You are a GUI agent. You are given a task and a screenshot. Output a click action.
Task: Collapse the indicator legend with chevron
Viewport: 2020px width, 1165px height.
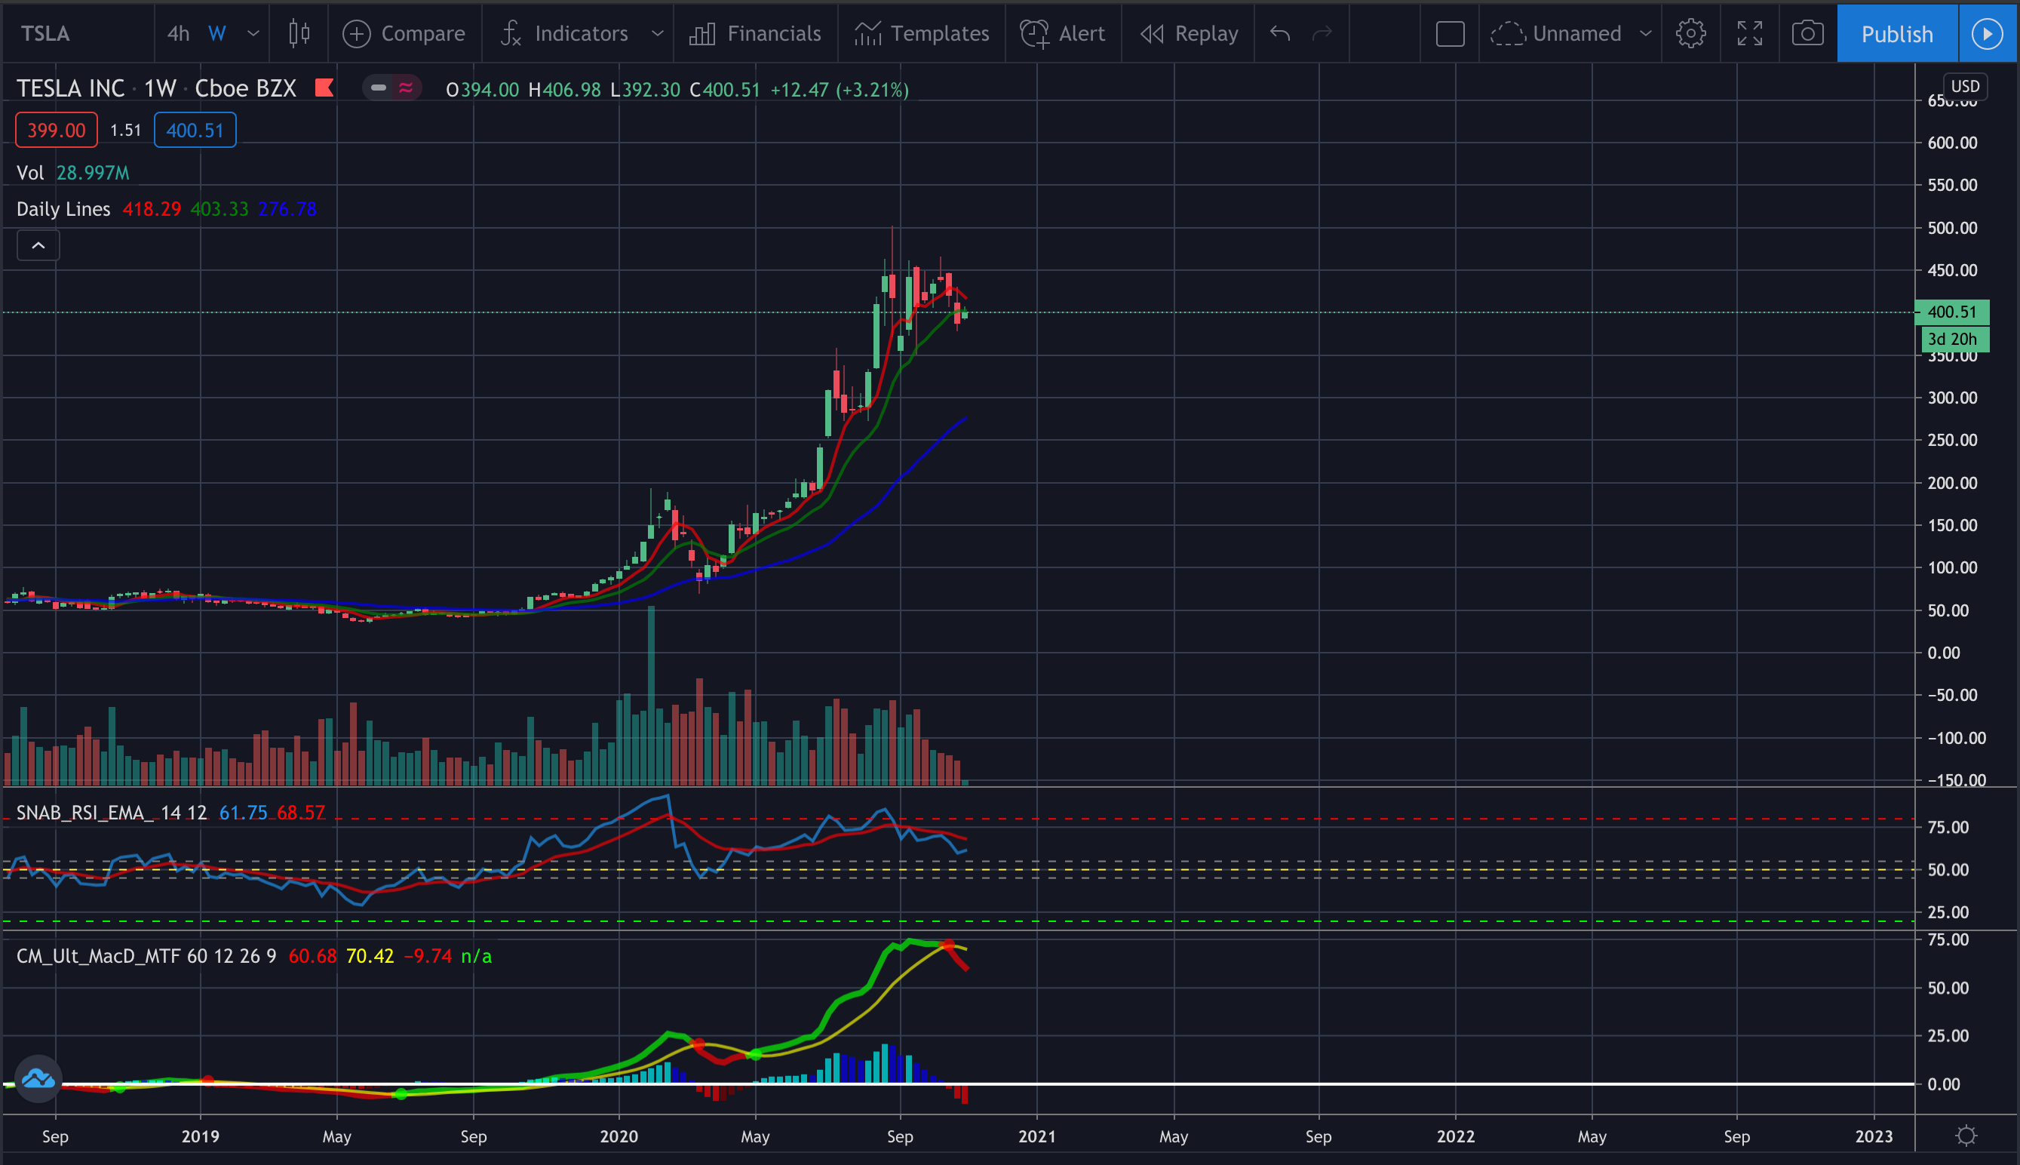(x=38, y=246)
